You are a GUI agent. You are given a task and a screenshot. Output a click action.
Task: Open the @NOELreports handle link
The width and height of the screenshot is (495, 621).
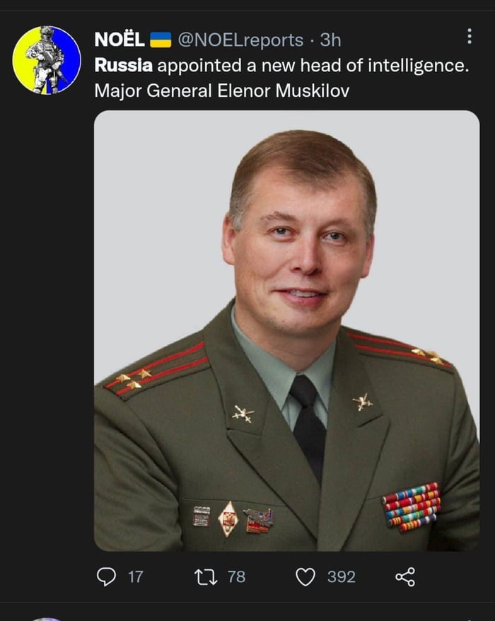point(240,40)
